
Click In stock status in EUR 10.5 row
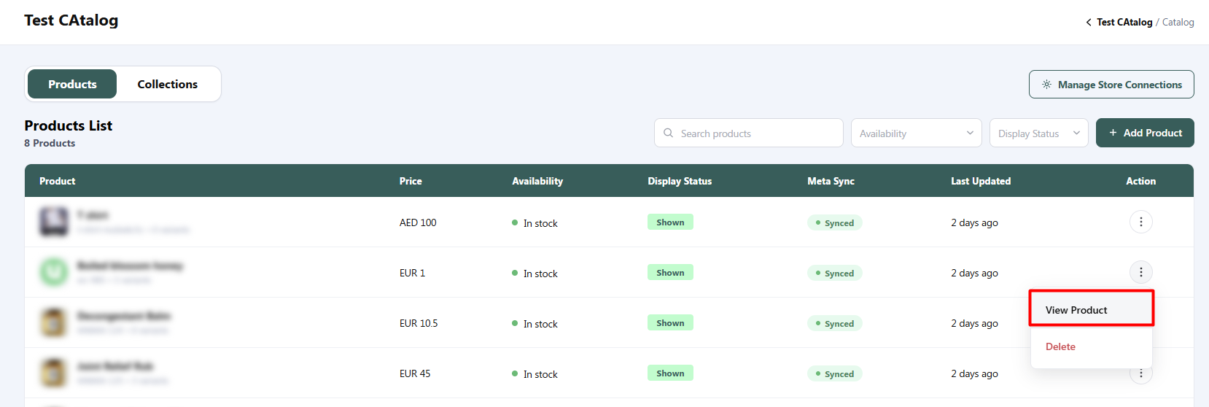[534, 324]
